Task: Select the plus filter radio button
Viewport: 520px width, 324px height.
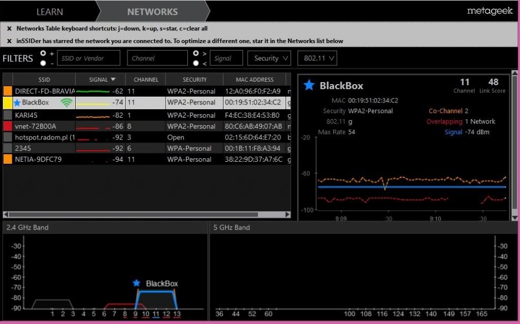Action: [x=43, y=53]
